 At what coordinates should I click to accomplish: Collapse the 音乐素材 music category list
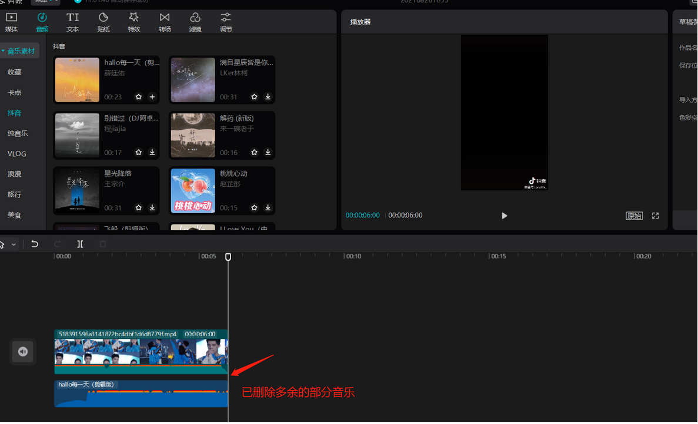[x=3, y=51]
